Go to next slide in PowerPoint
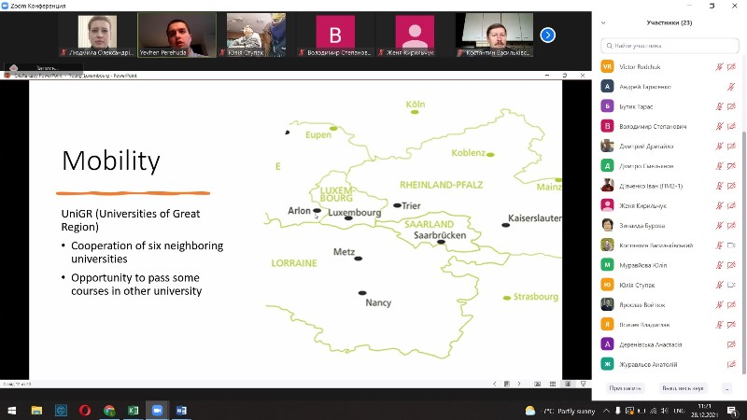 coord(519,384)
